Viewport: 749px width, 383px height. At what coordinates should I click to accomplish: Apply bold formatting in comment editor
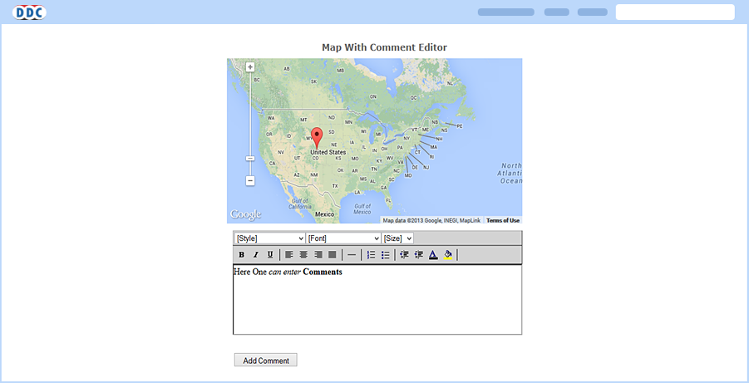[x=242, y=255]
